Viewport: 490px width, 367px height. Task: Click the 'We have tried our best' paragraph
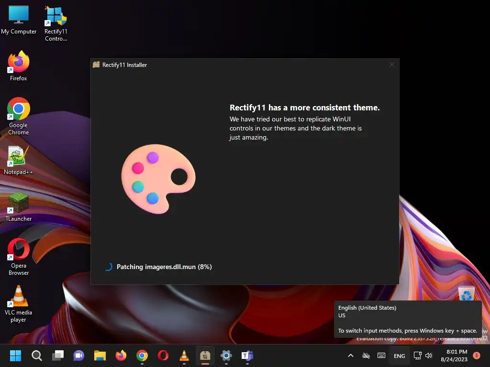click(296, 128)
